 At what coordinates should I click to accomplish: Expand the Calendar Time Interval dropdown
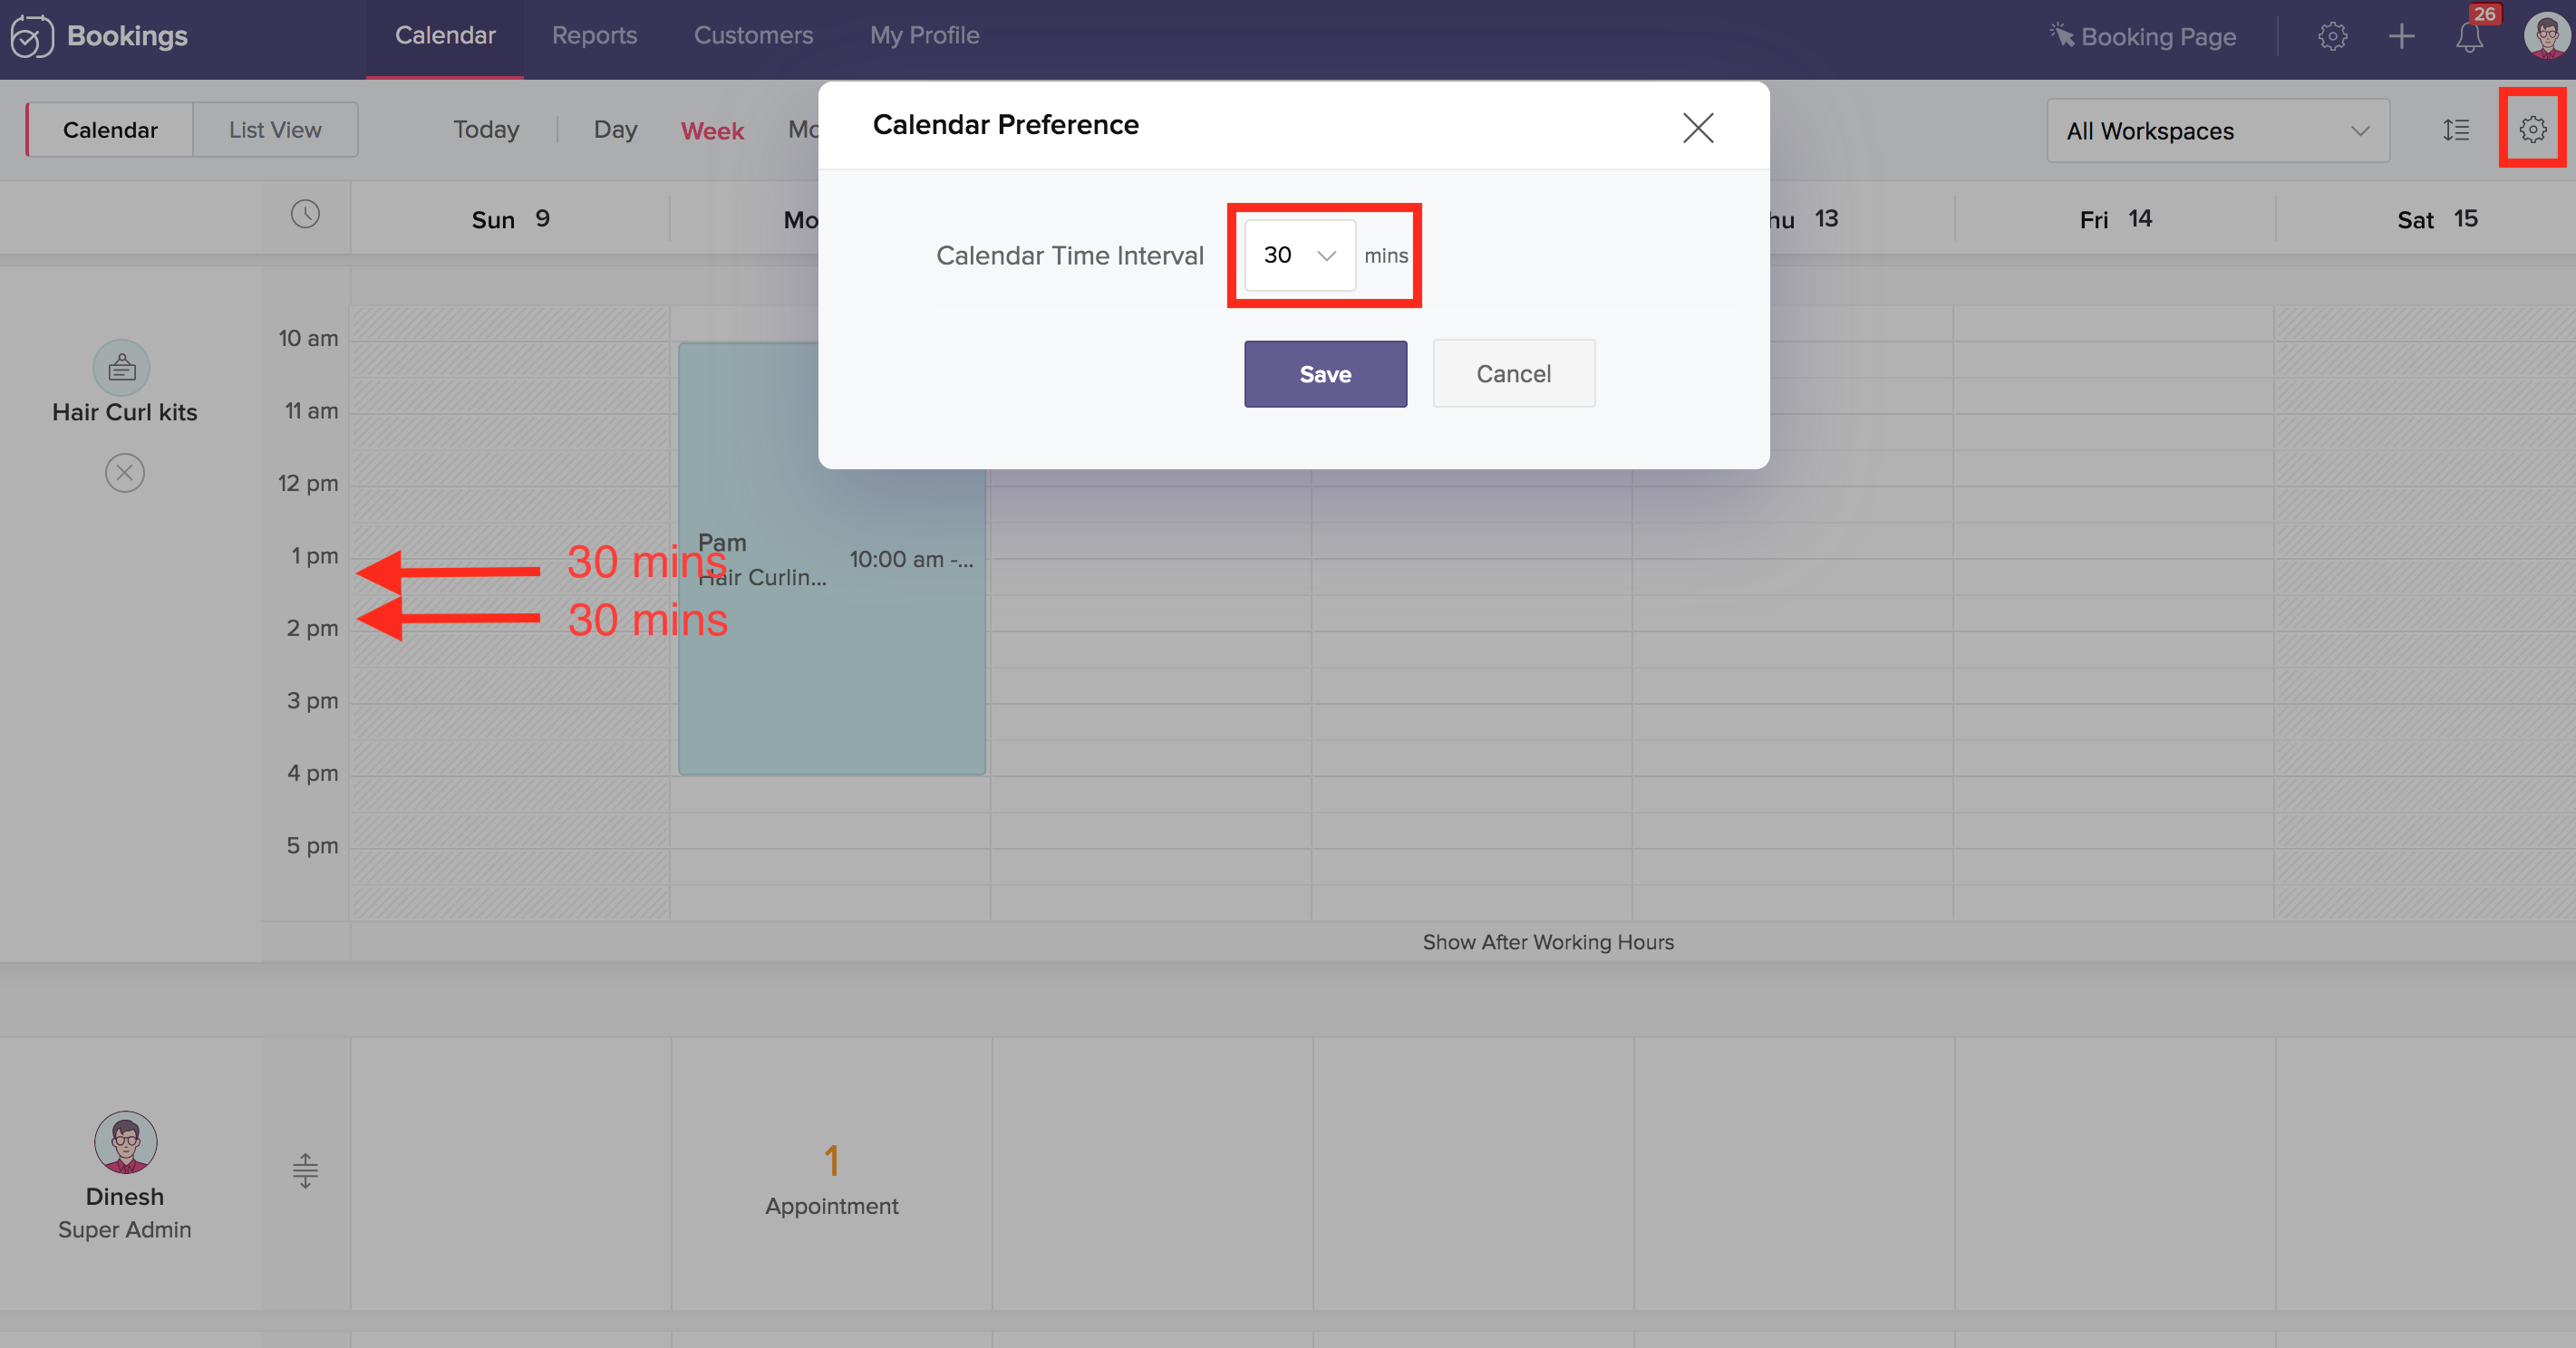coord(1299,255)
